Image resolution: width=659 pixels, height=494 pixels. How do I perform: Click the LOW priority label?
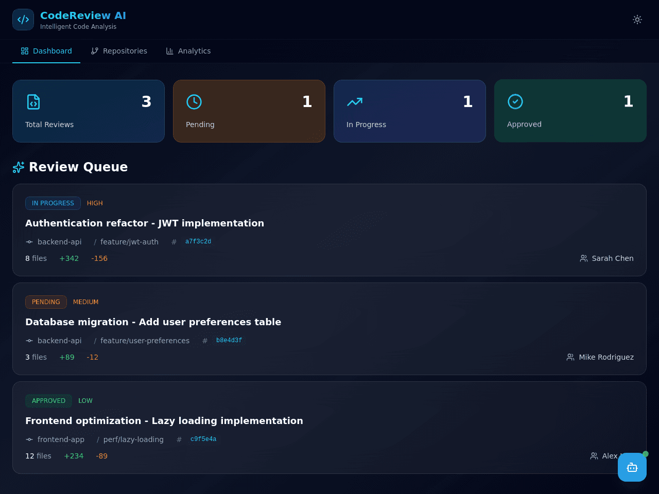point(85,401)
